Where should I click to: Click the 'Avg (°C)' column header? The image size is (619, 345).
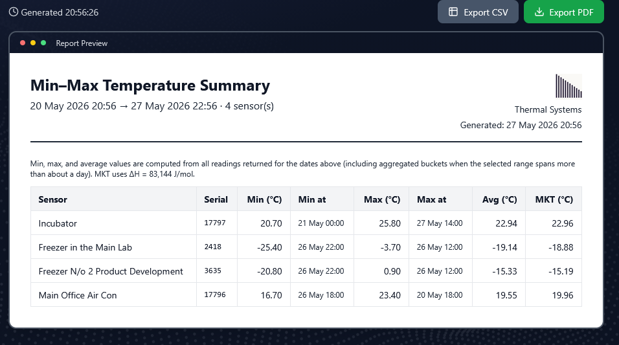coord(500,200)
